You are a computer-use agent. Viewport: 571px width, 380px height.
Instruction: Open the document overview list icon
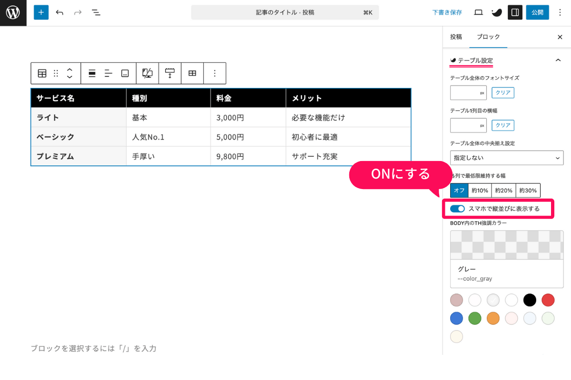click(96, 12)
